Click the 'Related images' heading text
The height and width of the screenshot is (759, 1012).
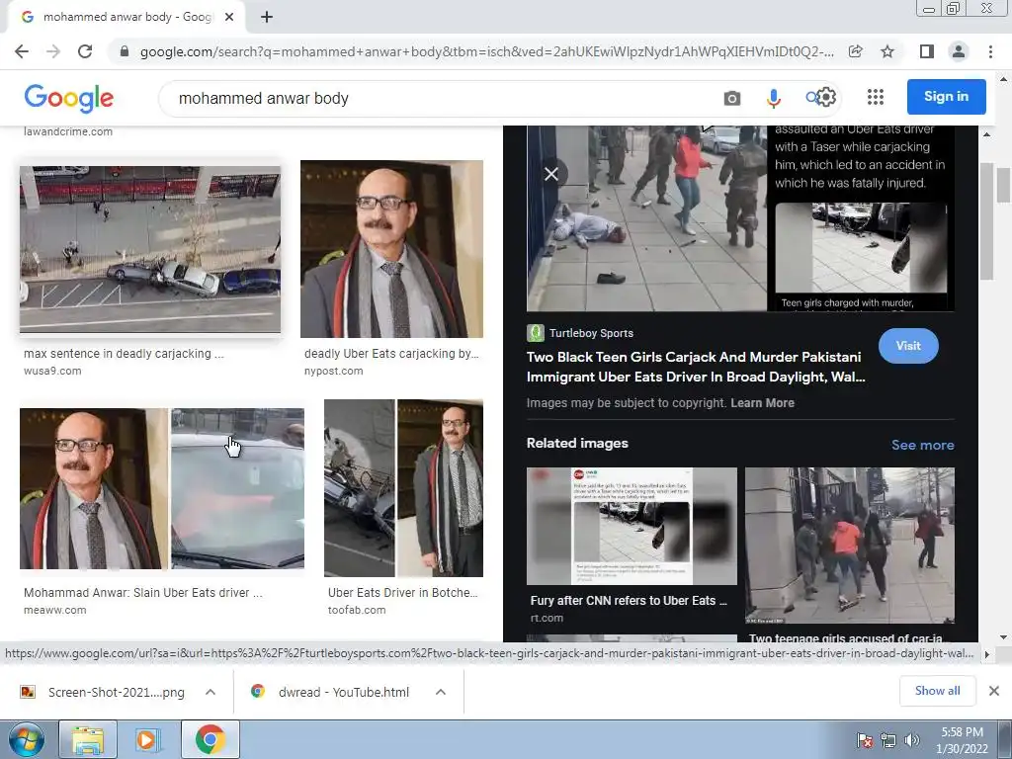[x=577, y=444]
